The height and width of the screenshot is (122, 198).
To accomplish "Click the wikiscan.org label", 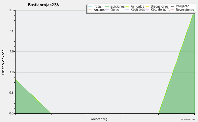I will click(x=99, y=119).
